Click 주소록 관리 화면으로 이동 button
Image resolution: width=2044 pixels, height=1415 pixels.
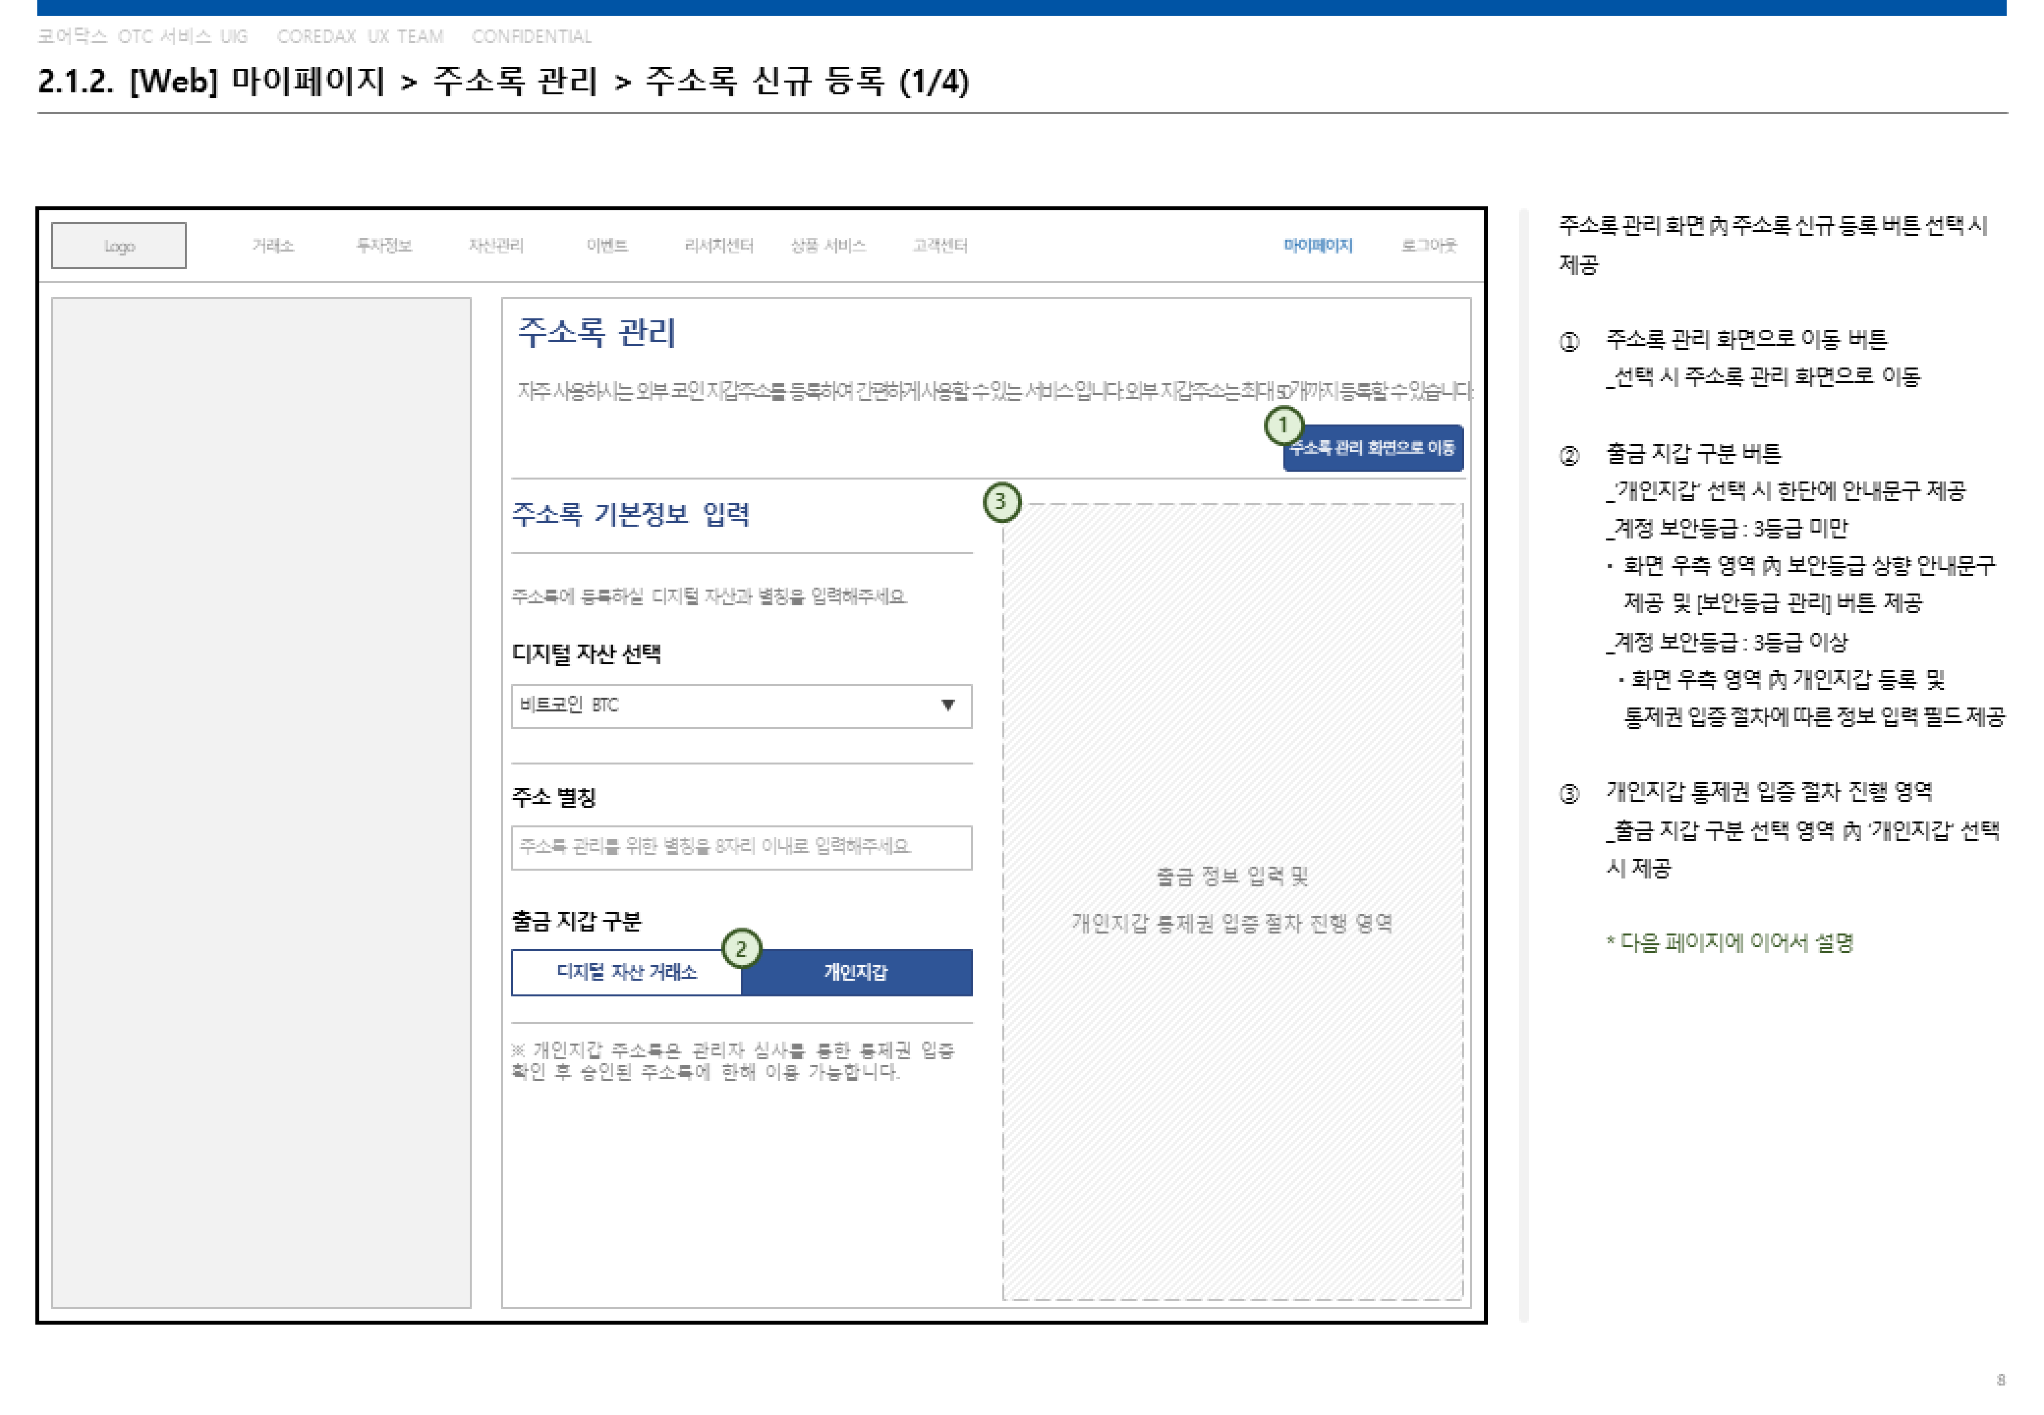[1373, 449]
